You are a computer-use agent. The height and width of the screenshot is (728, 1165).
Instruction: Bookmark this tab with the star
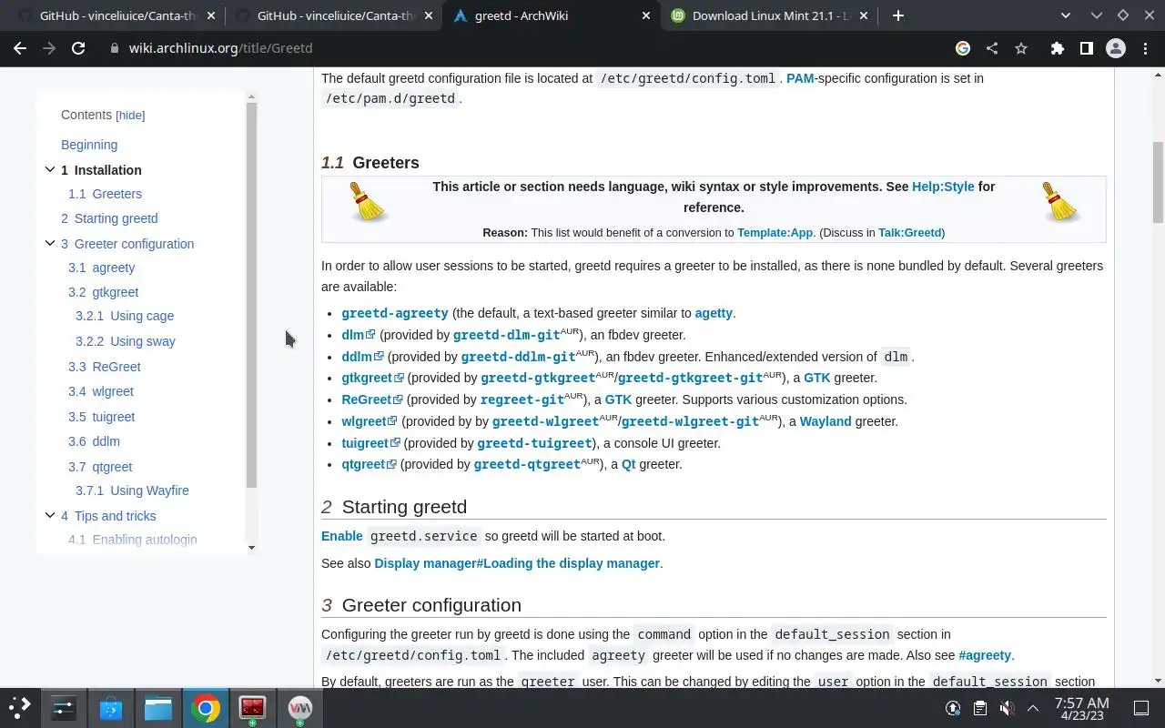pyautogui.click(x=1021, y=48)
